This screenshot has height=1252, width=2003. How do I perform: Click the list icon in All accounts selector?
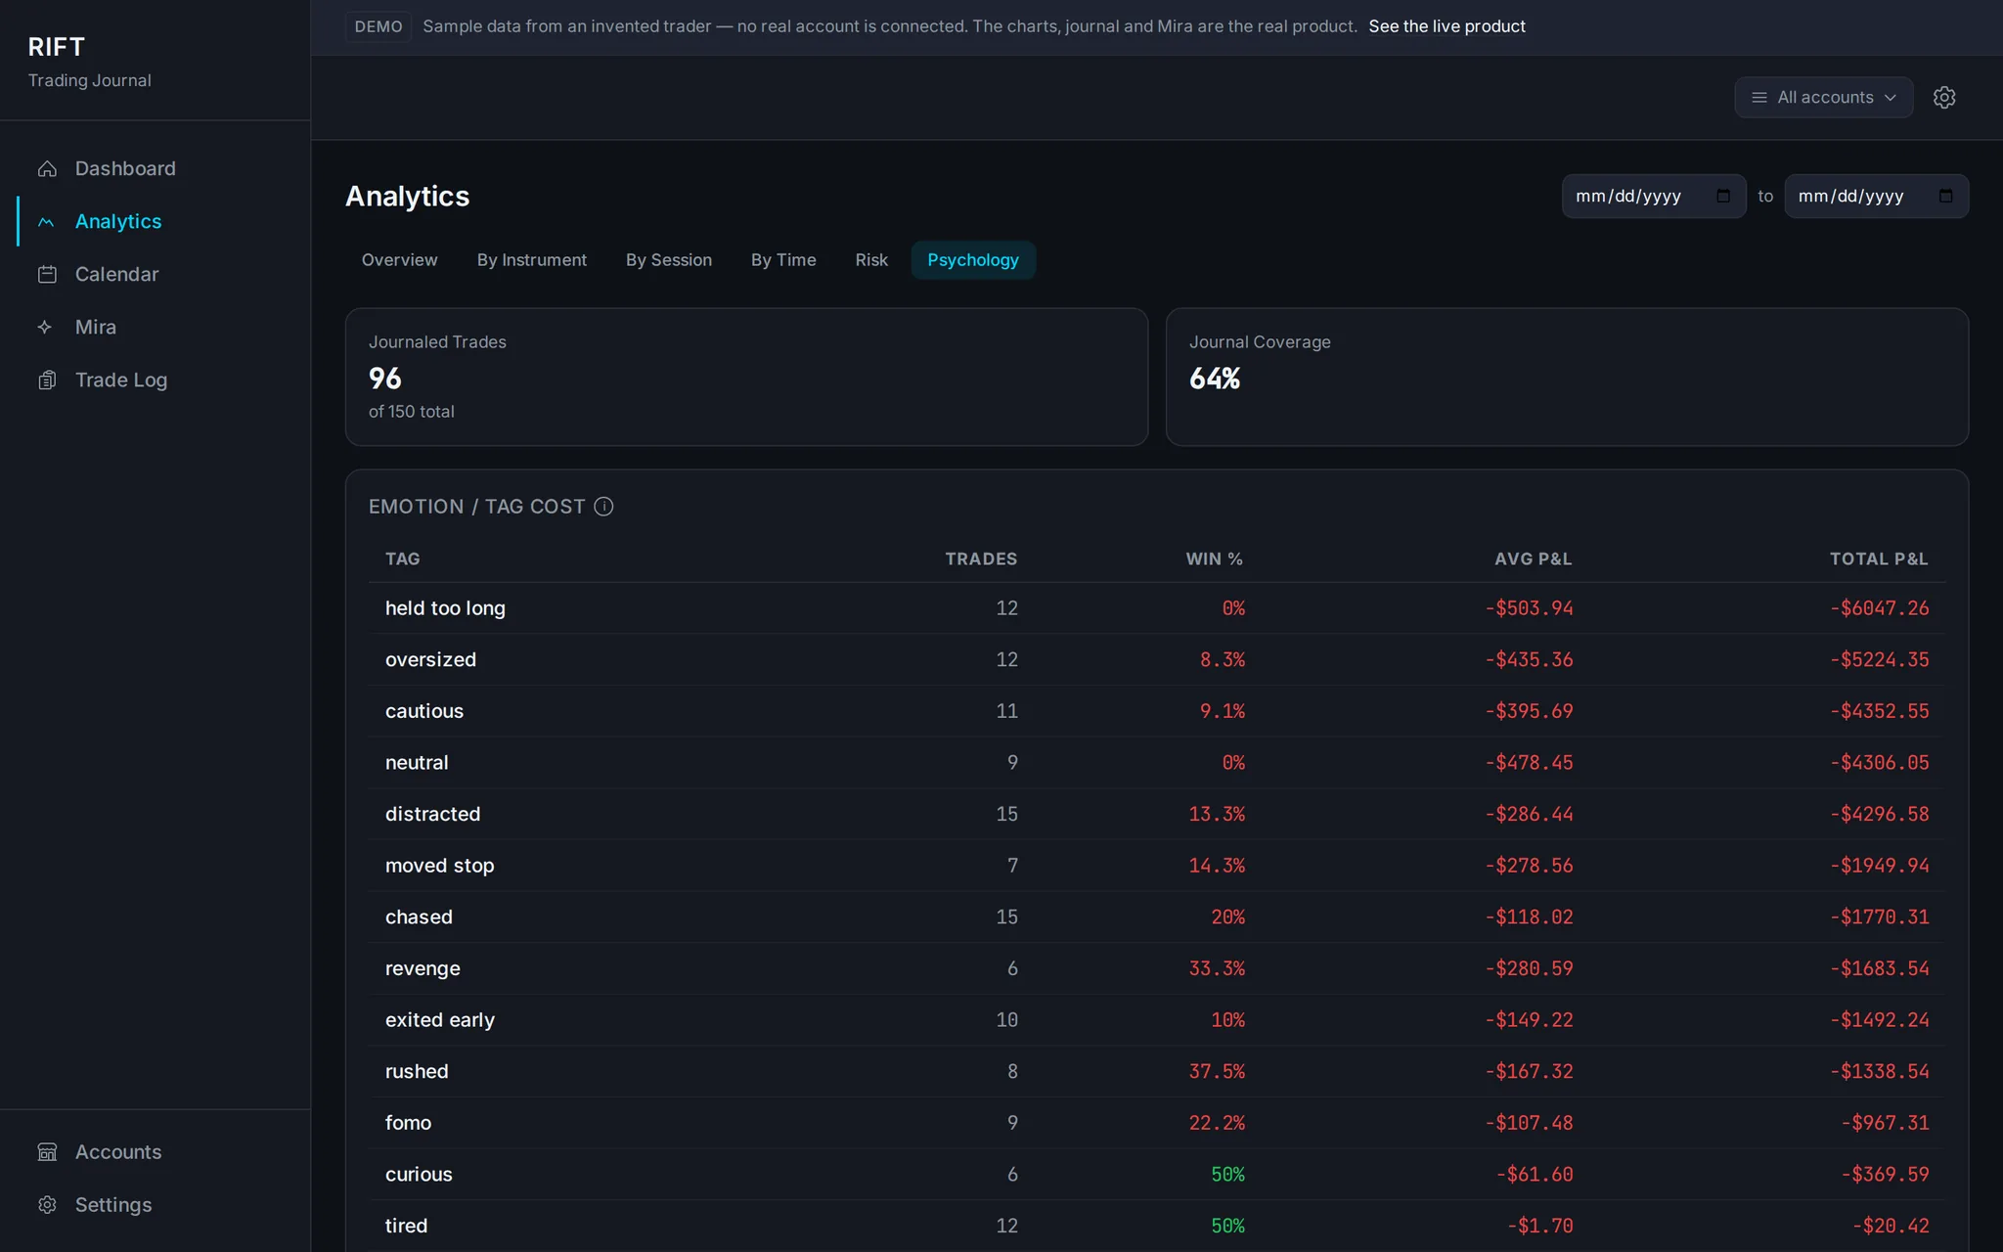(x=1759, y=98)
